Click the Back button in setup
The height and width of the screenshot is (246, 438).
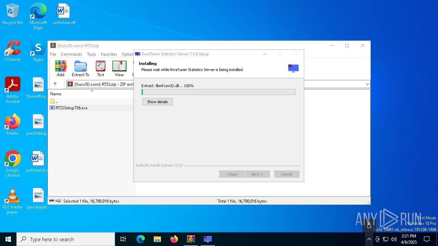232,174
